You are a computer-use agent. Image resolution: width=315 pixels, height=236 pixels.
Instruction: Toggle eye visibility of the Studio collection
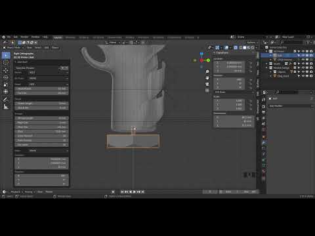(x=303, y=64)
